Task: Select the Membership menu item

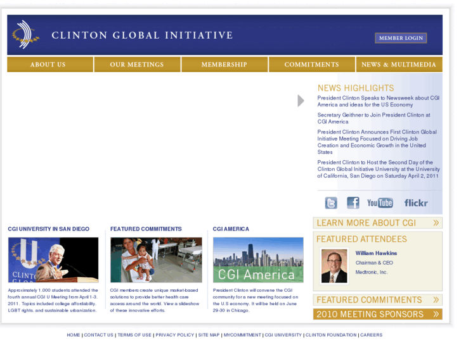Action: pyautogui.click(x=224, y=65)
